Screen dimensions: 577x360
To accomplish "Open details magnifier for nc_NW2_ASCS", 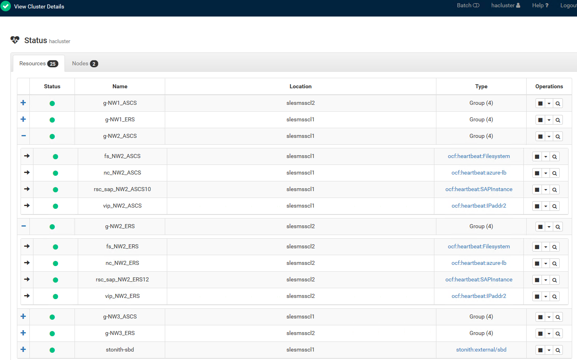I will 554,173.
